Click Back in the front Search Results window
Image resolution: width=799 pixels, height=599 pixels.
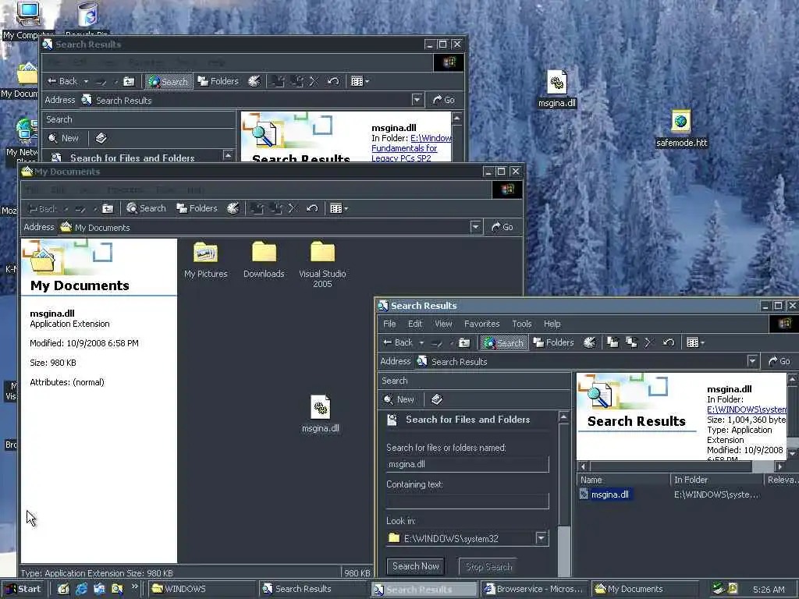pos(398,343)
